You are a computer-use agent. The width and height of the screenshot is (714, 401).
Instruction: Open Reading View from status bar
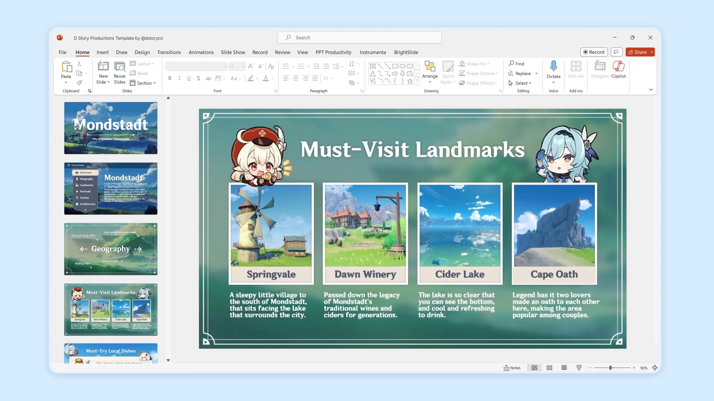point(564,368)
